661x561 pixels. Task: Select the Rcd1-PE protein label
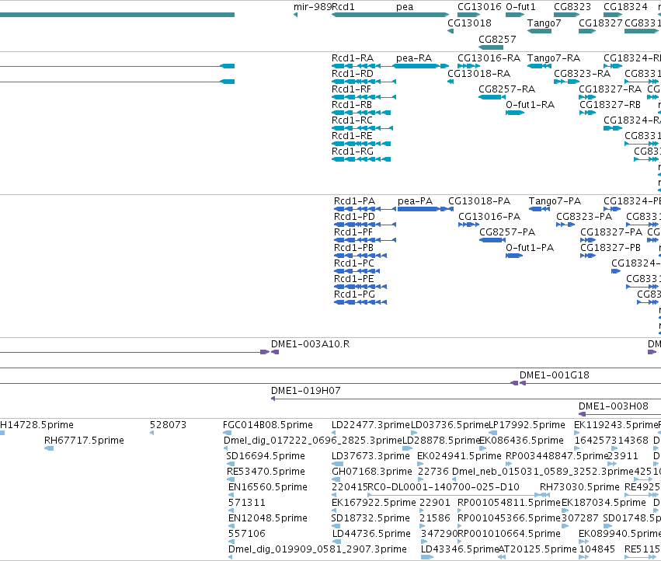[354, 279]
